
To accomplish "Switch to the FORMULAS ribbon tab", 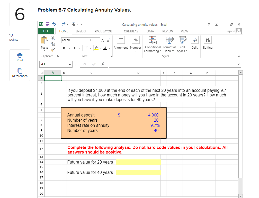I will click(x=130, y=31).
